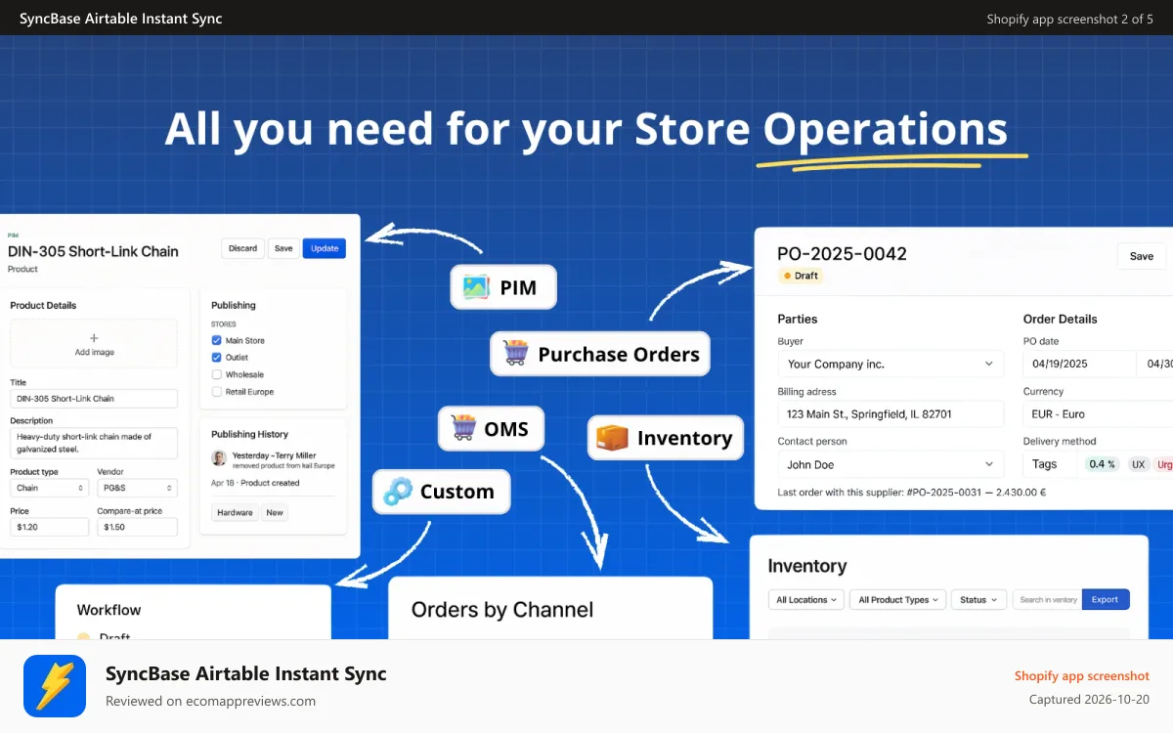Click the Inventory box icon
Screen dimensions: 1173x733
[612, 438]
